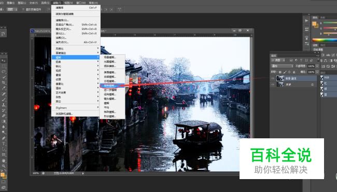Filter layers by type layer icon
This screenshot has height=192, width=337.
click(301, 60)
